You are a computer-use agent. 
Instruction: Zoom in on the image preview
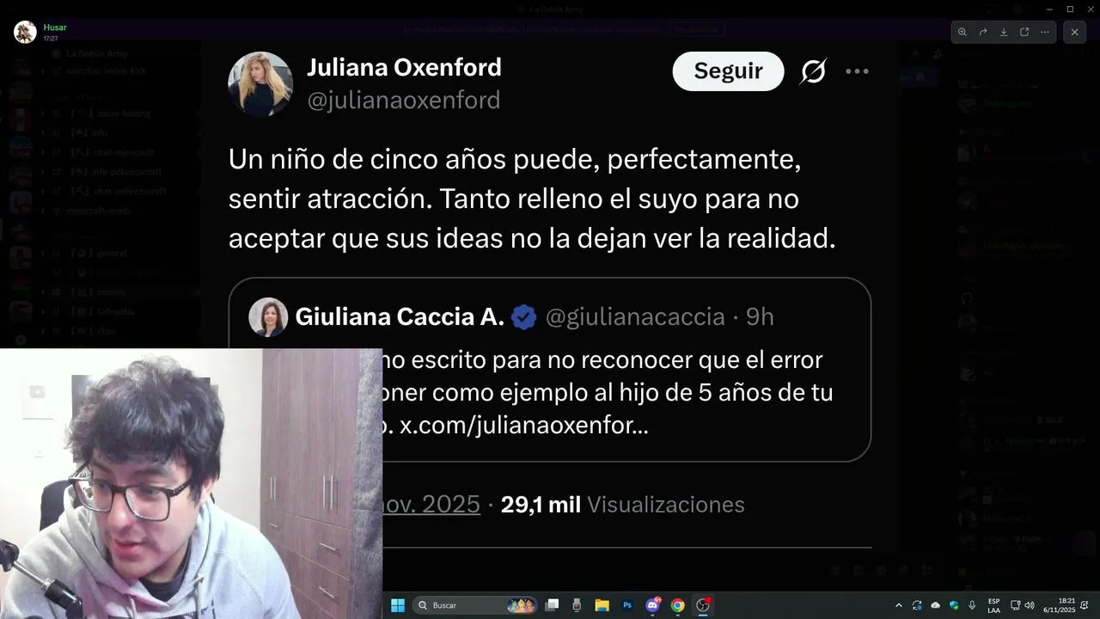point(962,32)
